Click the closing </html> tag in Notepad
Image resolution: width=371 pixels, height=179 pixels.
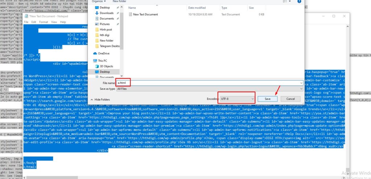(x=30, y=167)
